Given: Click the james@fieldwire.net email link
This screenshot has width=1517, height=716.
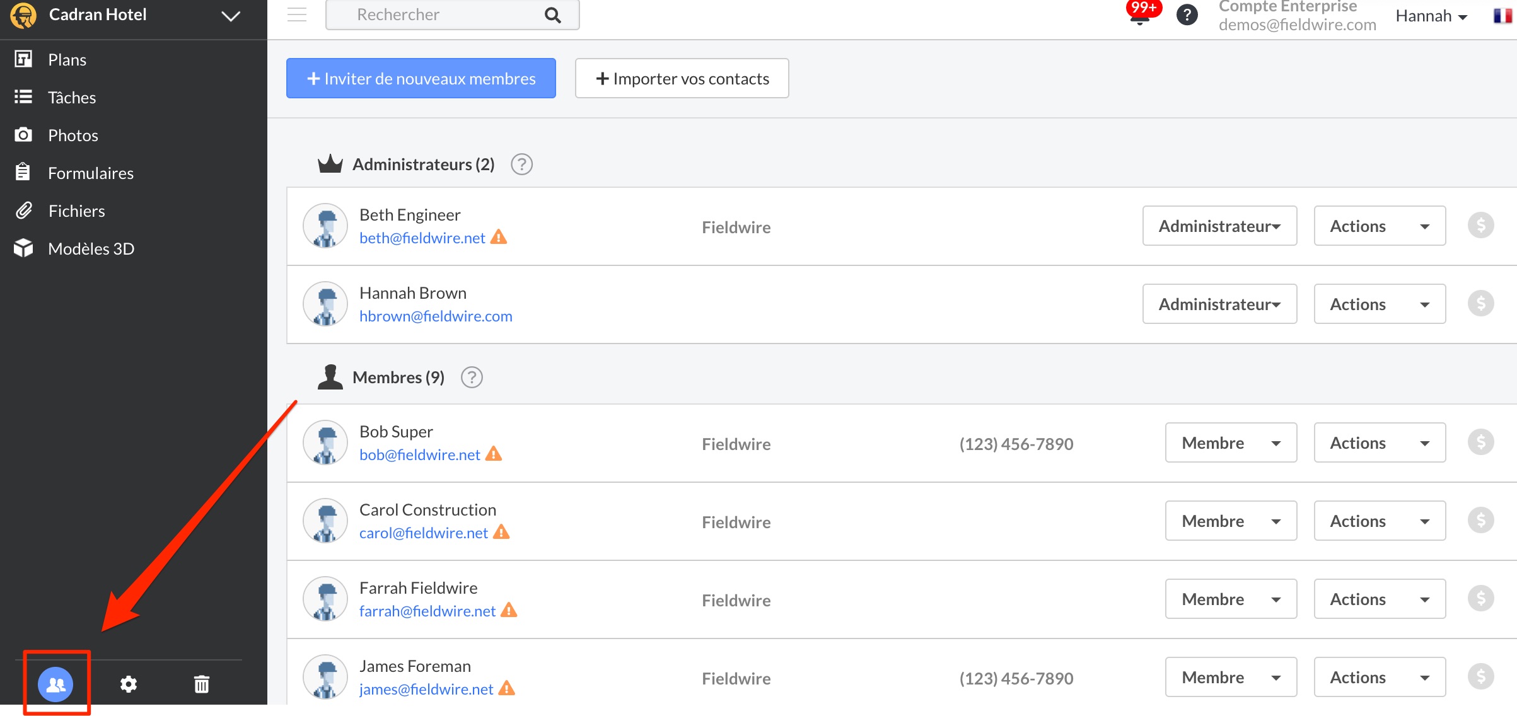Looking at the screenshot, I should (x=426, y=689).
